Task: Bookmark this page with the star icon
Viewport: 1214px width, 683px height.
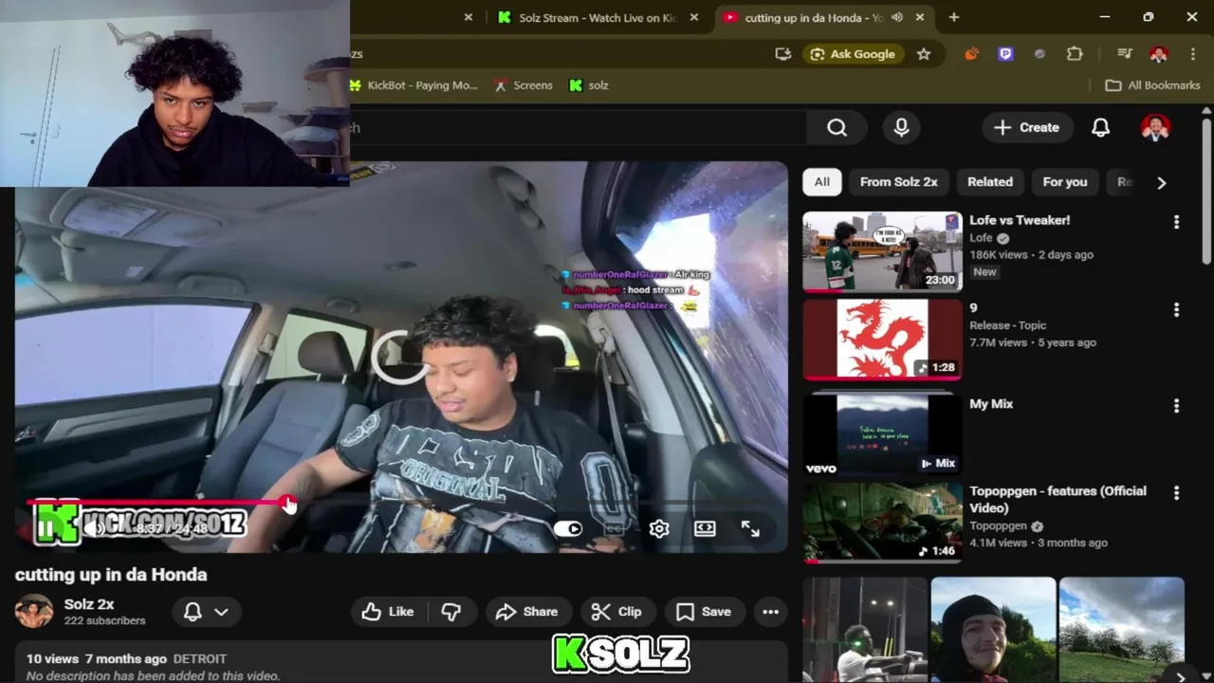Action: pos(924,54)
